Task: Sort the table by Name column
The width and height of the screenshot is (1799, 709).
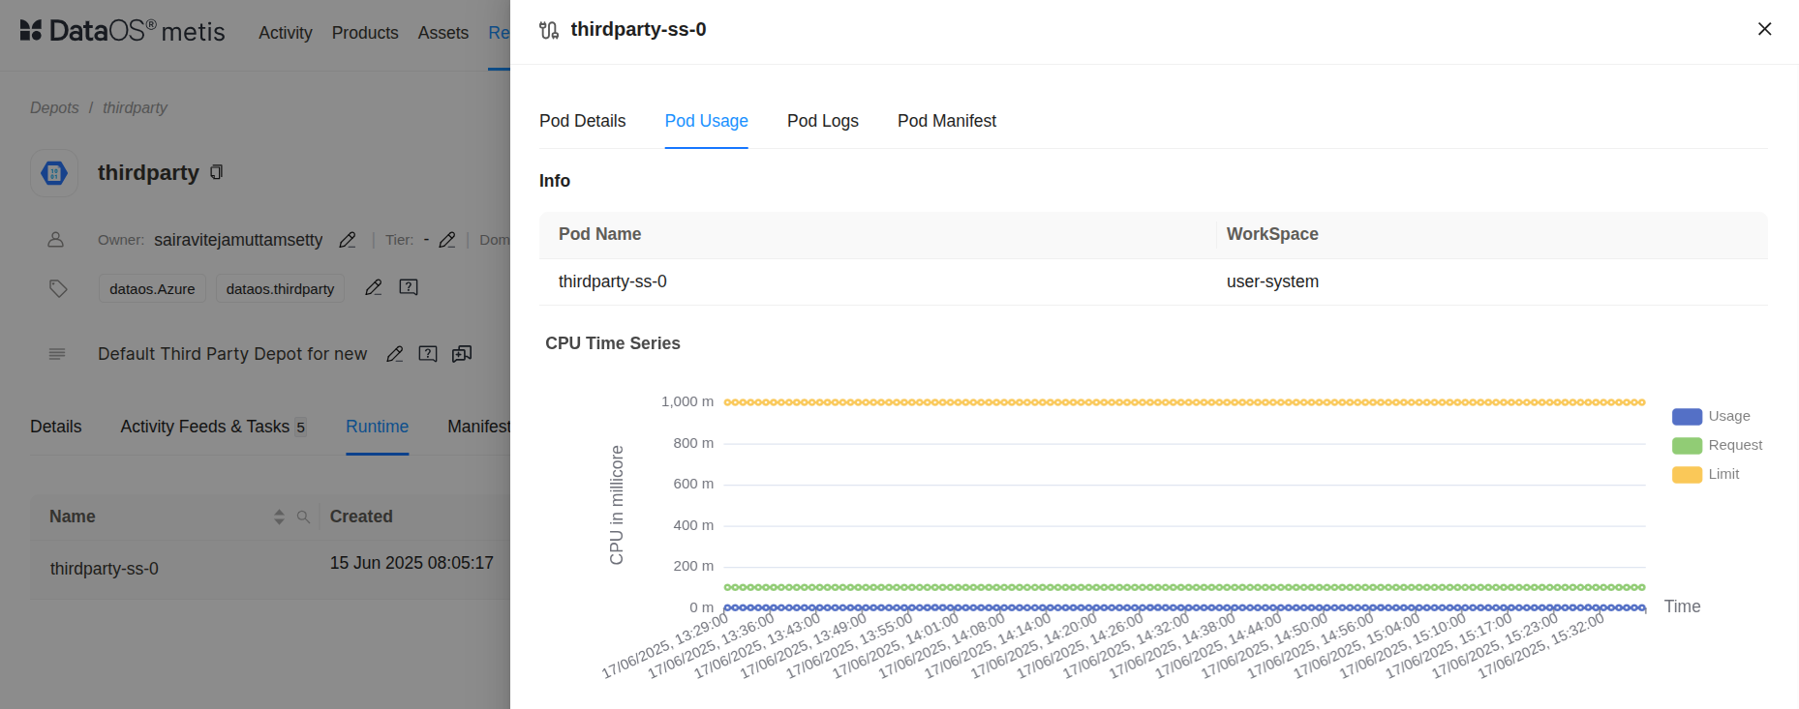Action: click(x=279, y=517)
